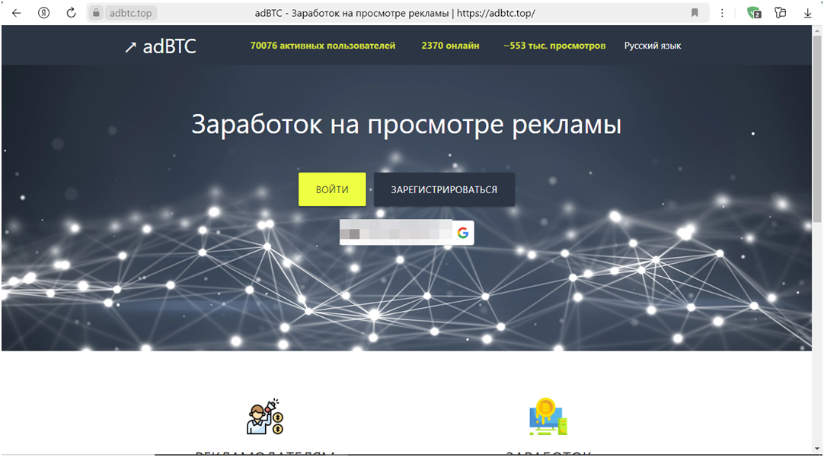Open the collections icon in the toolbar

tap(781, 13)
